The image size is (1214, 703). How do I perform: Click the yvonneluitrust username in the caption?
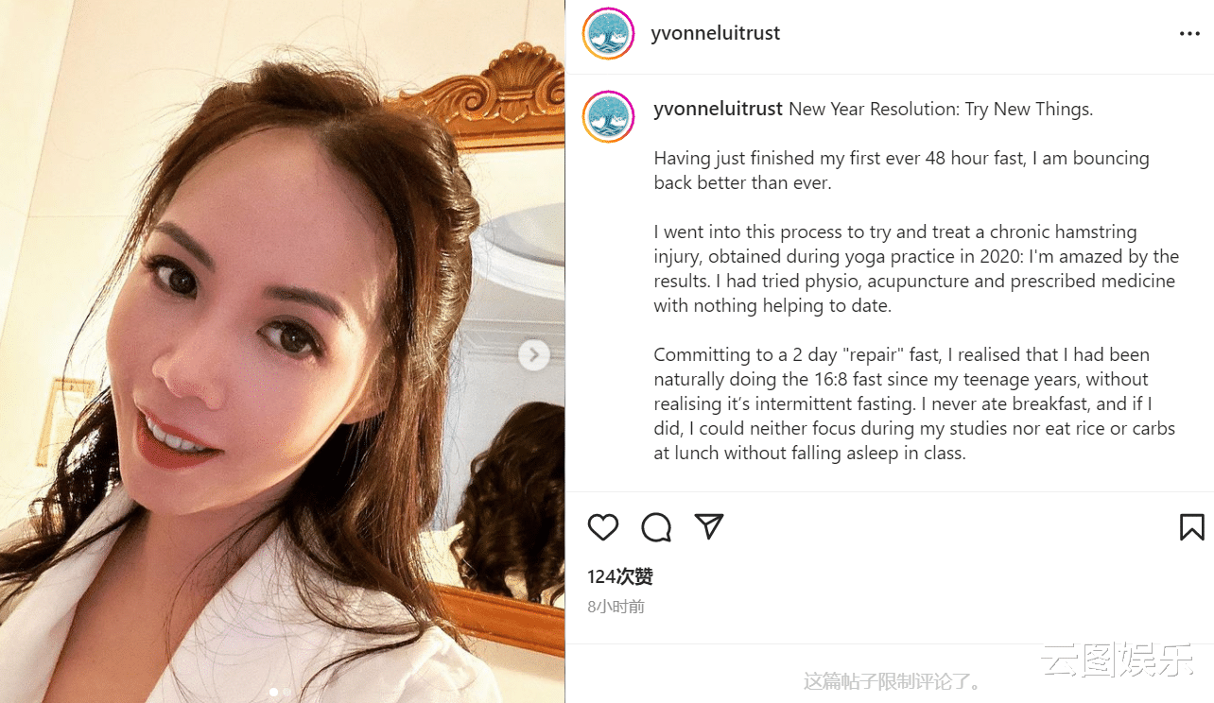[718, 110]
